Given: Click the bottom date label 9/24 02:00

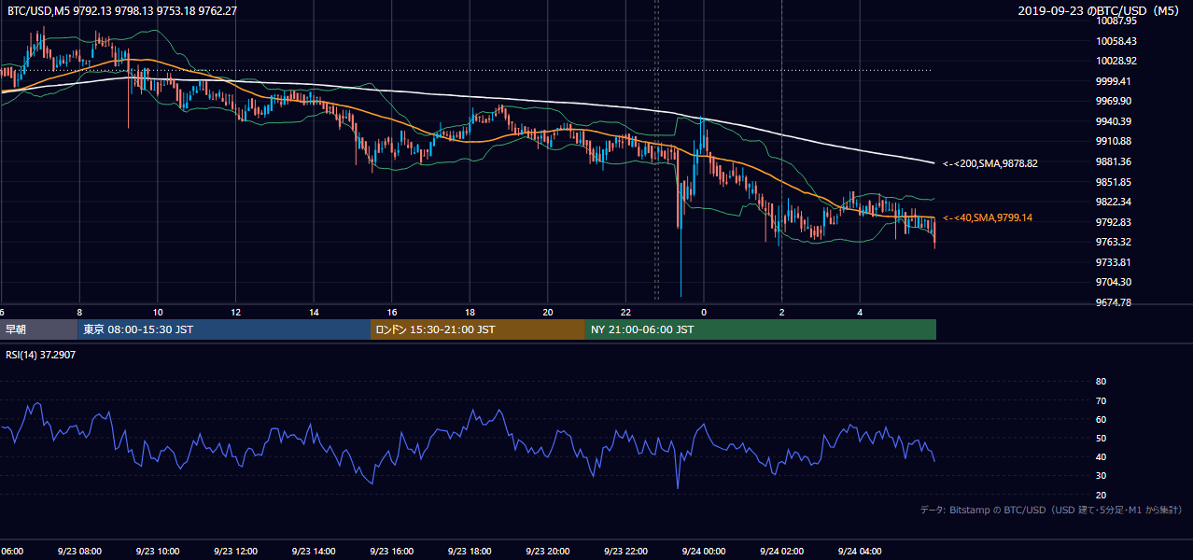Looking at the screenshot, I should tap(781, 552).
